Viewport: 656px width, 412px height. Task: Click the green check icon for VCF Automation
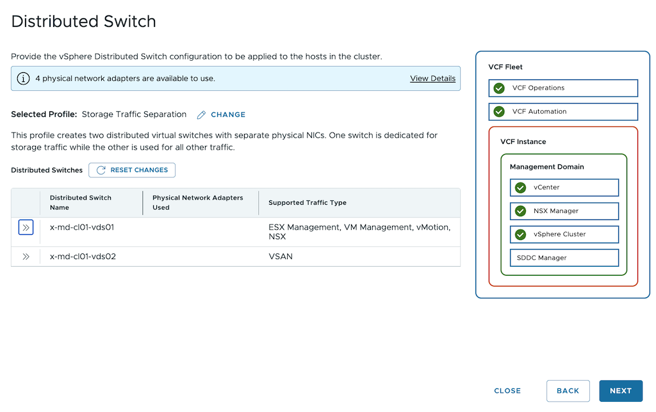pyautogui.click(x=499, y=111)
